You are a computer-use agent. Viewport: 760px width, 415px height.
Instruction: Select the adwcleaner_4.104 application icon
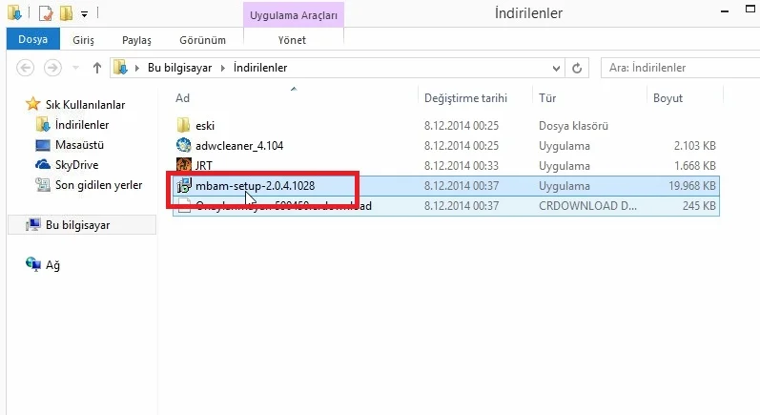pyautogui.click(x=184, y=145)
